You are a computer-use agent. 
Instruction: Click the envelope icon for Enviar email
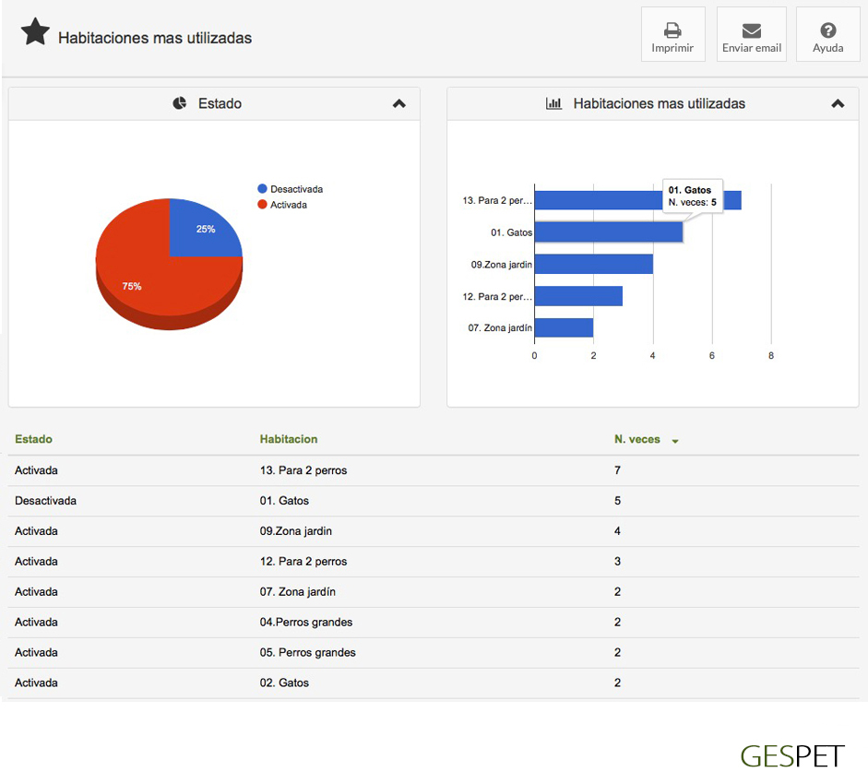click(751, 30)
